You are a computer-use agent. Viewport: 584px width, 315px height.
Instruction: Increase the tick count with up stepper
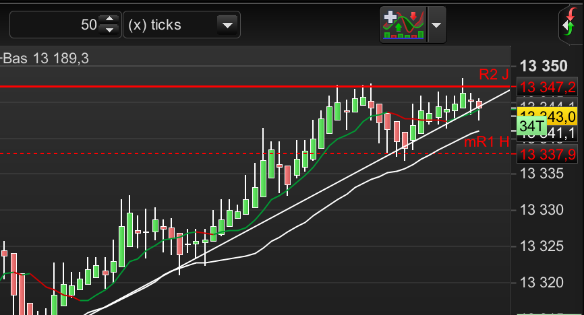109,19
